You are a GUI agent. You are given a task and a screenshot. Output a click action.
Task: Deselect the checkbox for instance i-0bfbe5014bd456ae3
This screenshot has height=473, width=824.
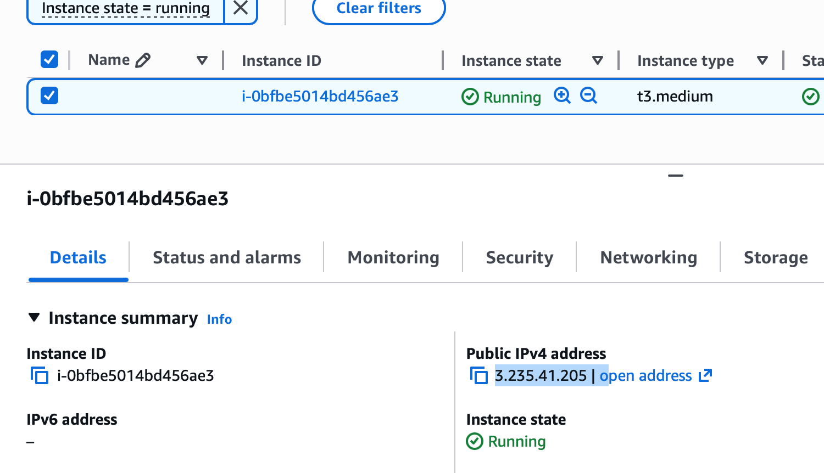[x=49, y=95]
